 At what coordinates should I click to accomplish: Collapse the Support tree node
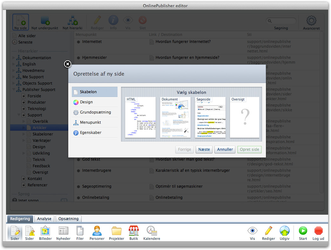coord(19,115)
